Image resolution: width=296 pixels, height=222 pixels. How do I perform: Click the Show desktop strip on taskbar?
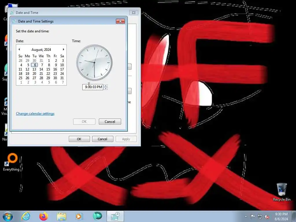click(294, 216)
